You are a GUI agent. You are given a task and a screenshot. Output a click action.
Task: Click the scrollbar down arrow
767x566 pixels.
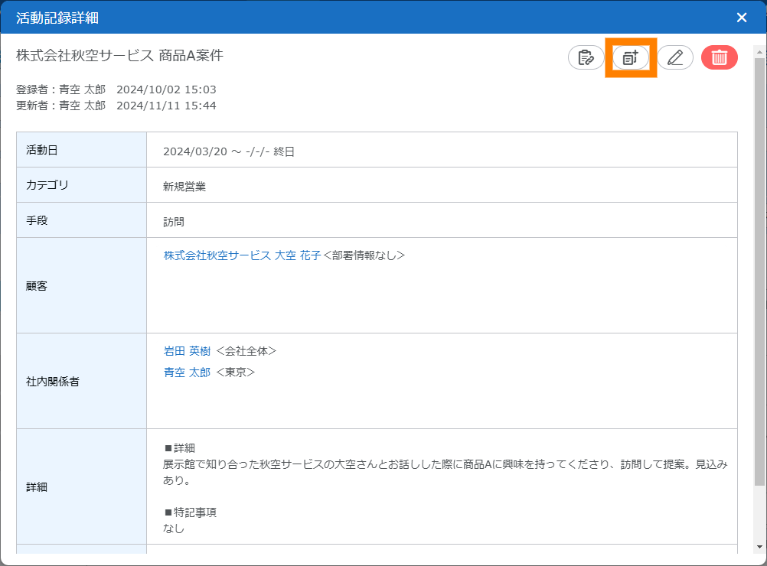[759, 547]
